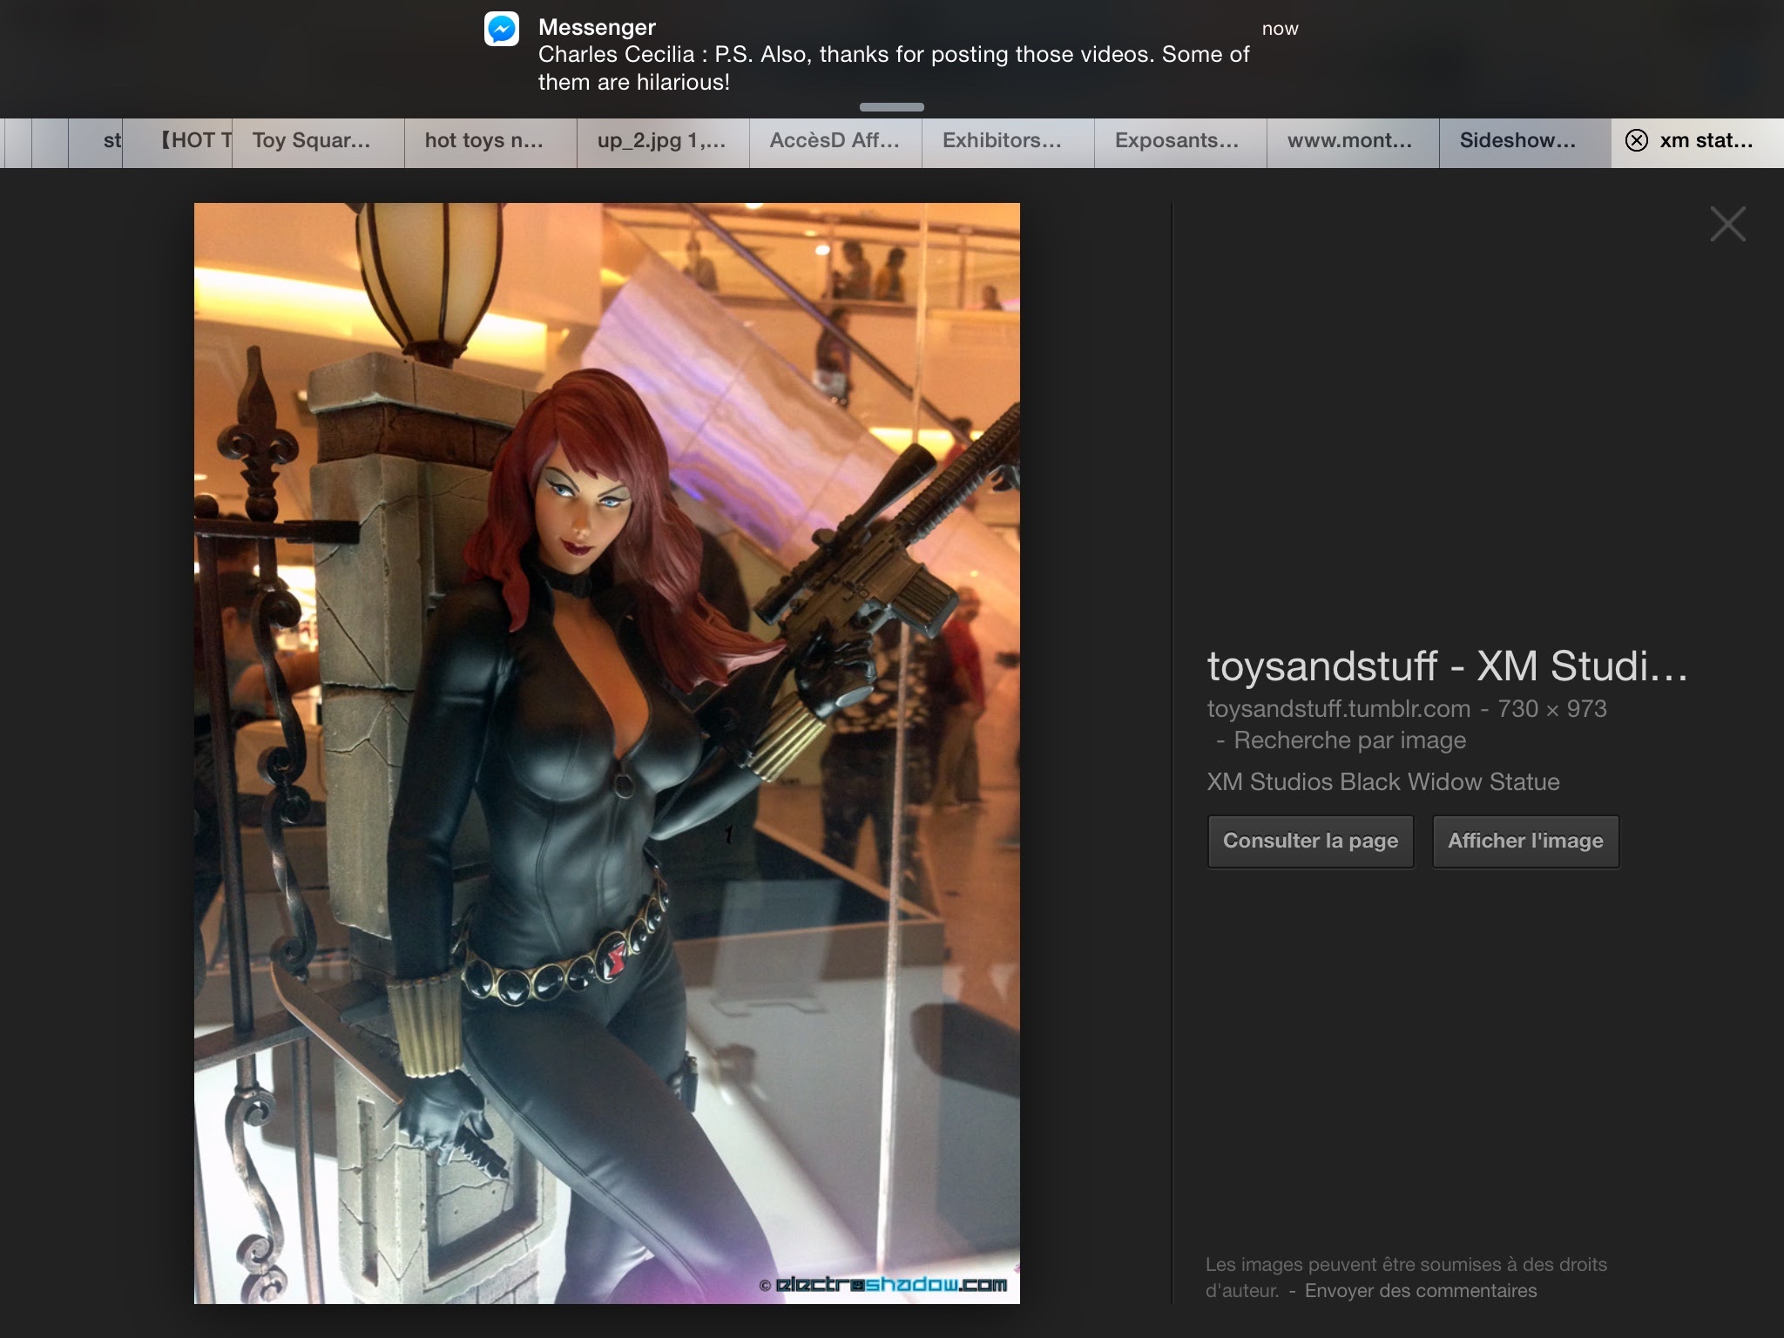Screen dimensions: 1784x1338
Task: Switch to the hot toys n tab
Action: (x=490, y=142)
